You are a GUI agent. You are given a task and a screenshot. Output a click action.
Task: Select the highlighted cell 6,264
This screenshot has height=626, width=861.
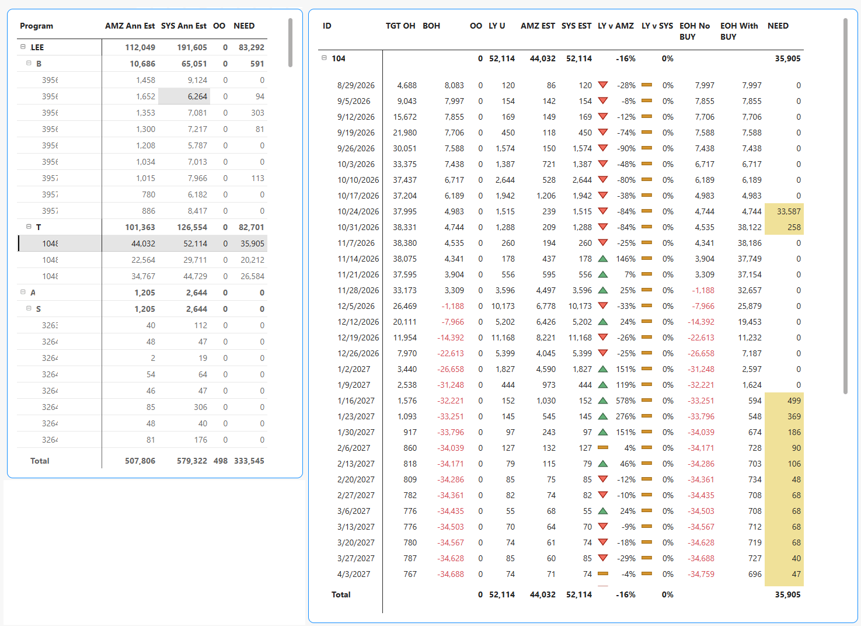coord(184,96)
